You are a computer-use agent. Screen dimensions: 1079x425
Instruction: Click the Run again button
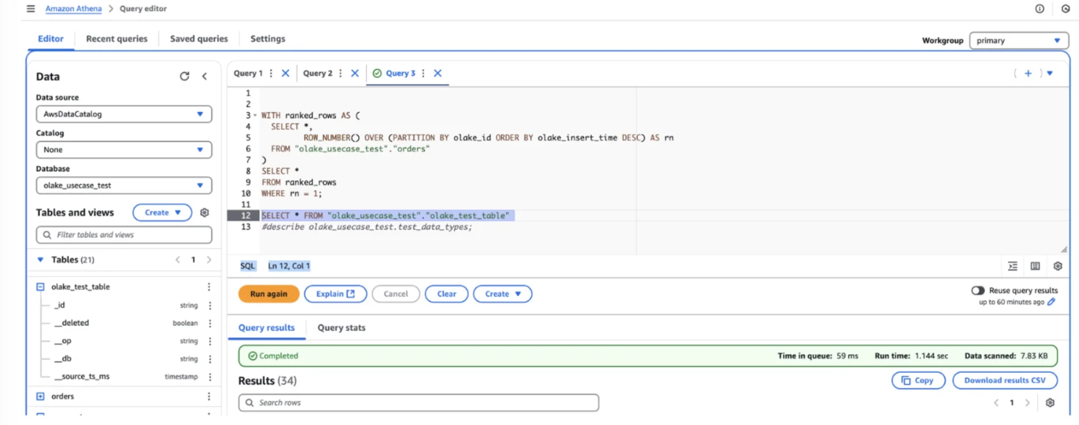click(x=268, y=294)
